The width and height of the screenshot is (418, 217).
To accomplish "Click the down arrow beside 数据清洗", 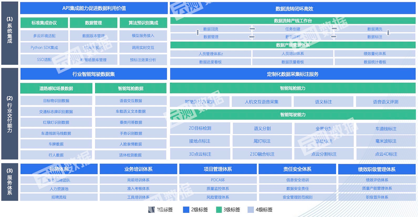I will point(388,33).
